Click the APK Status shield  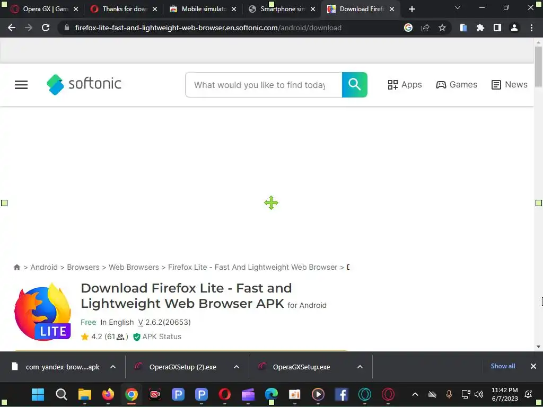point(137,337)
